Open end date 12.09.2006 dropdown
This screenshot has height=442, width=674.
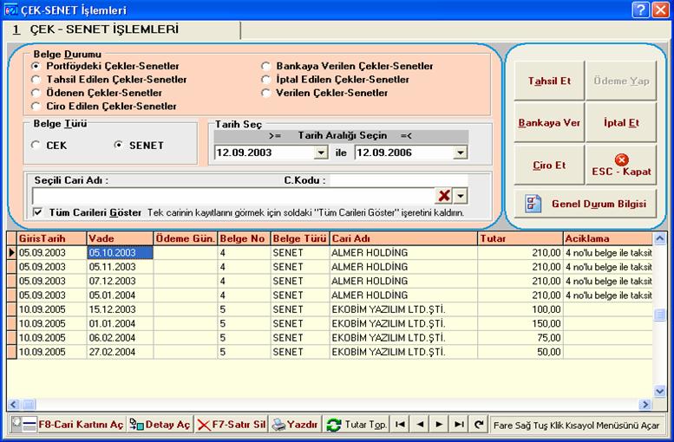coord(461,153)
